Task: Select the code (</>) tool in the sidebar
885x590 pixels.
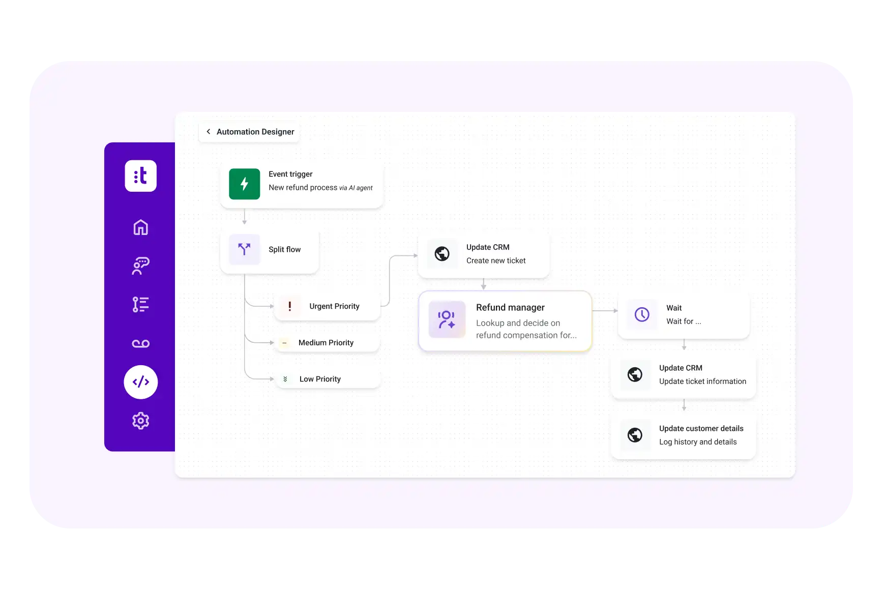Action: coord(140,382)
